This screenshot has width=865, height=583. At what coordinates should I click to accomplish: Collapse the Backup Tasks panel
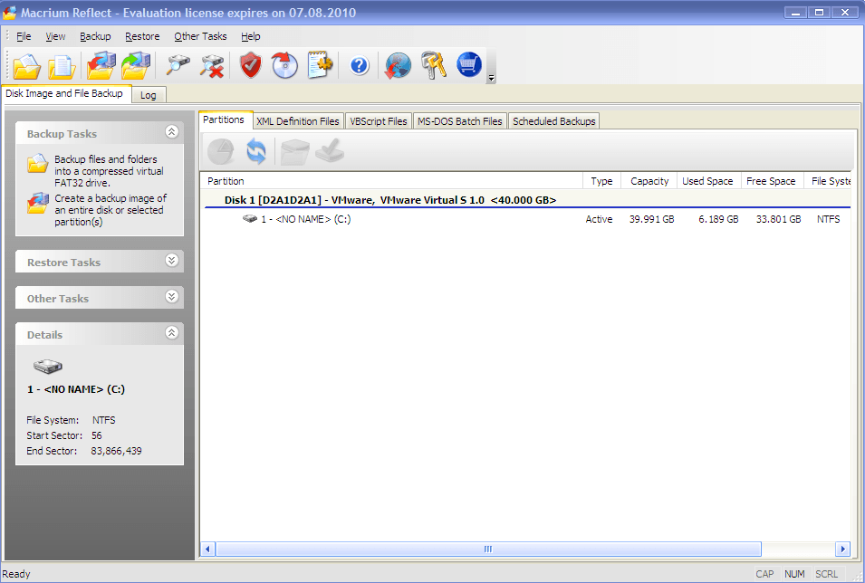pyautogui.click(x=171, y=131)
